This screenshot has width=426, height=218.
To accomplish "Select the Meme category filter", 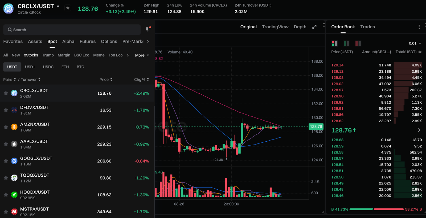I will click(x=99, y=55).
